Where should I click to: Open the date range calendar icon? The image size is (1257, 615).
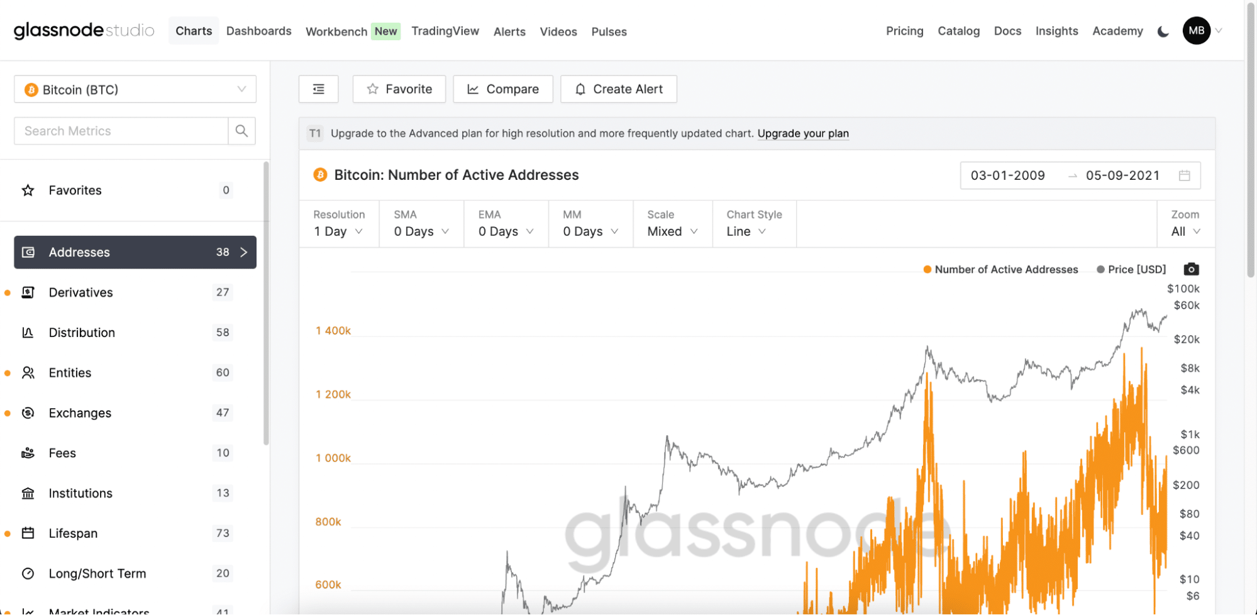click(x=1185, y=175)
